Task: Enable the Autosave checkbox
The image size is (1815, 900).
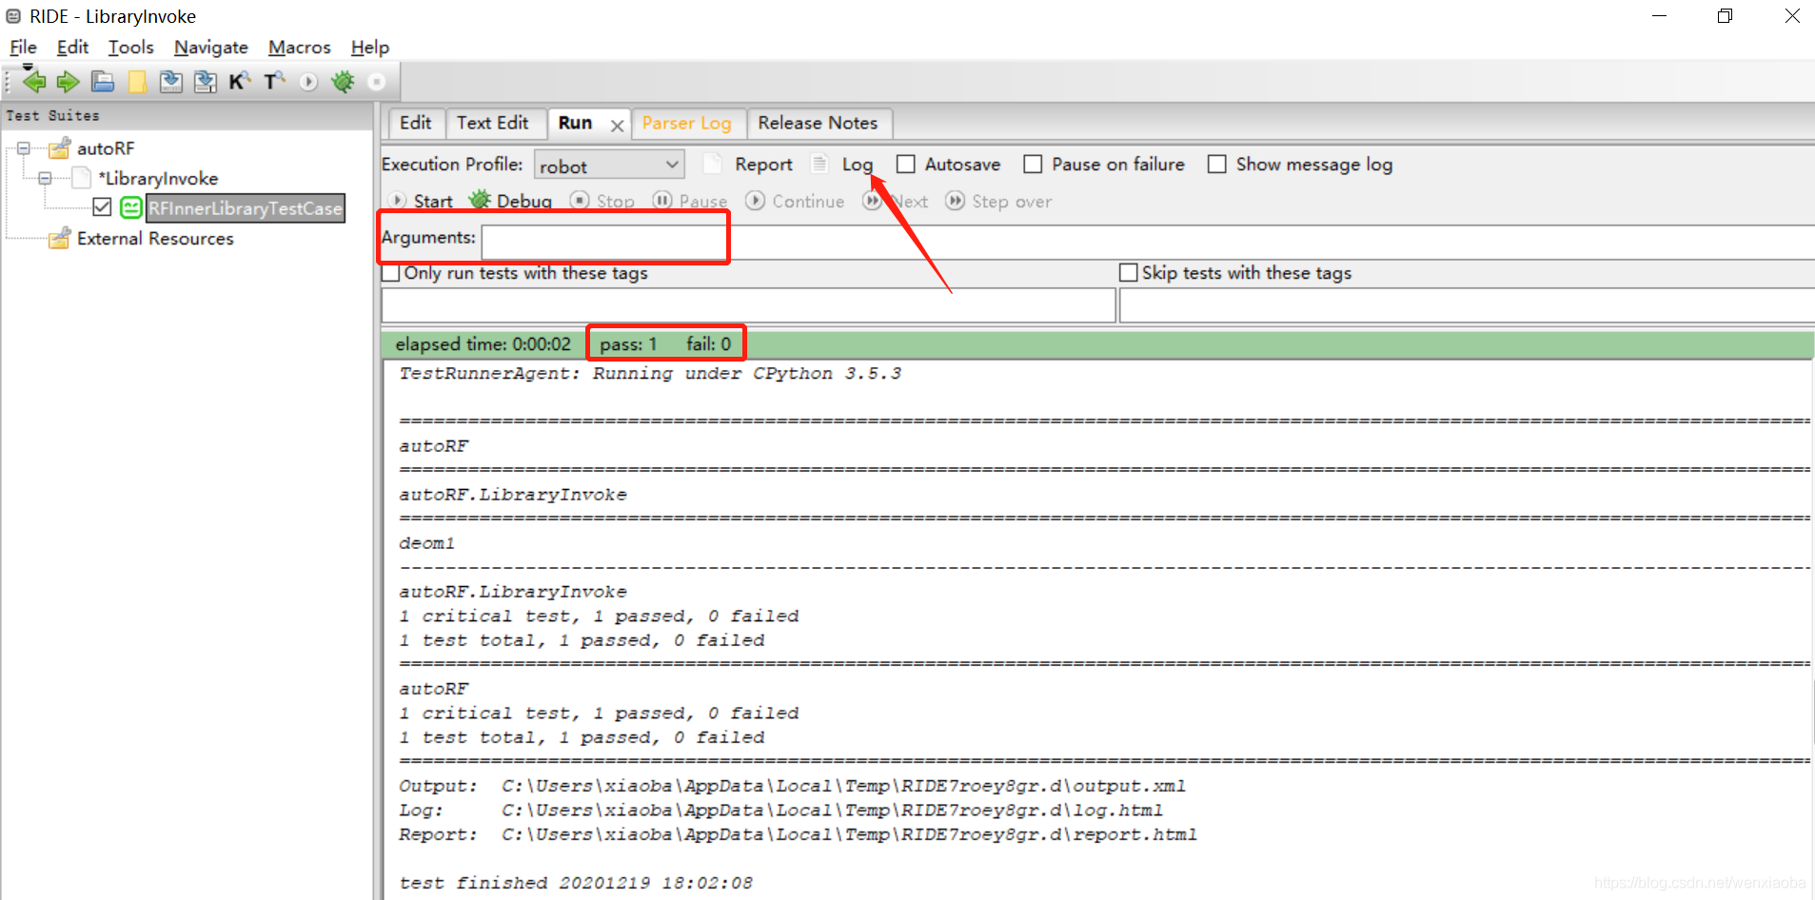Action: pos(906,165)
